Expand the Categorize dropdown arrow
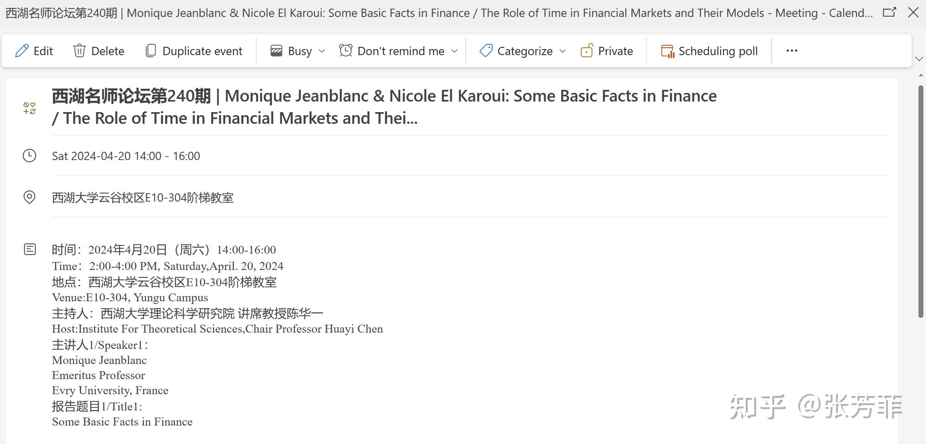Viewport: 926px width, 444px height. (562, 51)
